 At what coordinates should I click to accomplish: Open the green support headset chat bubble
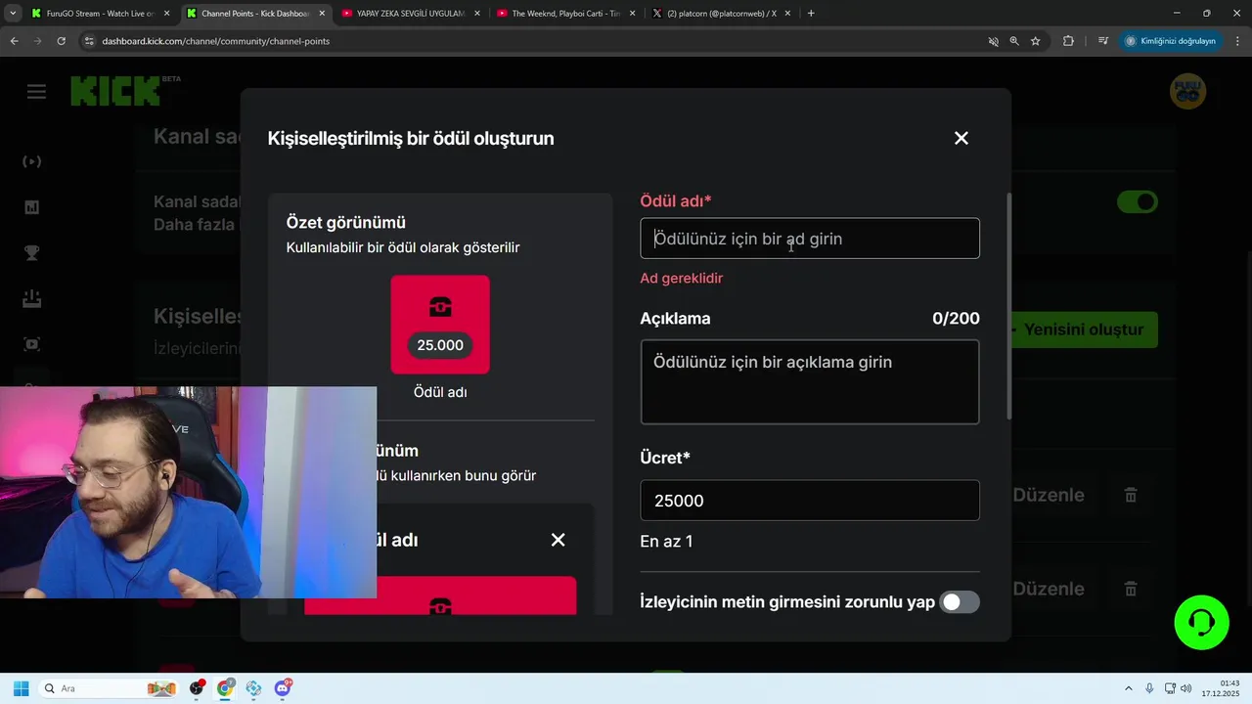click(1201, 622)
